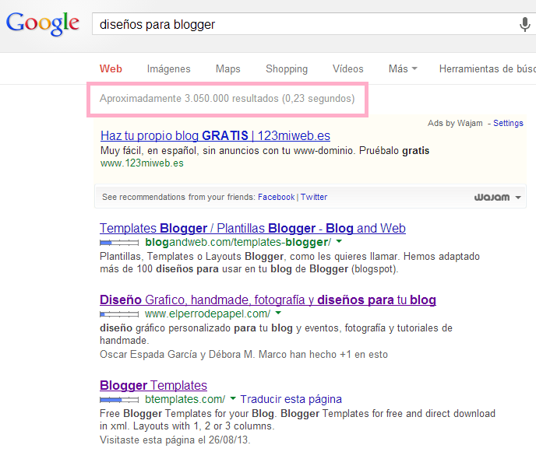Open 'Templates Blogger / Plantillas Blogger' result
536x452 pixels.
(x=252, y=228)
